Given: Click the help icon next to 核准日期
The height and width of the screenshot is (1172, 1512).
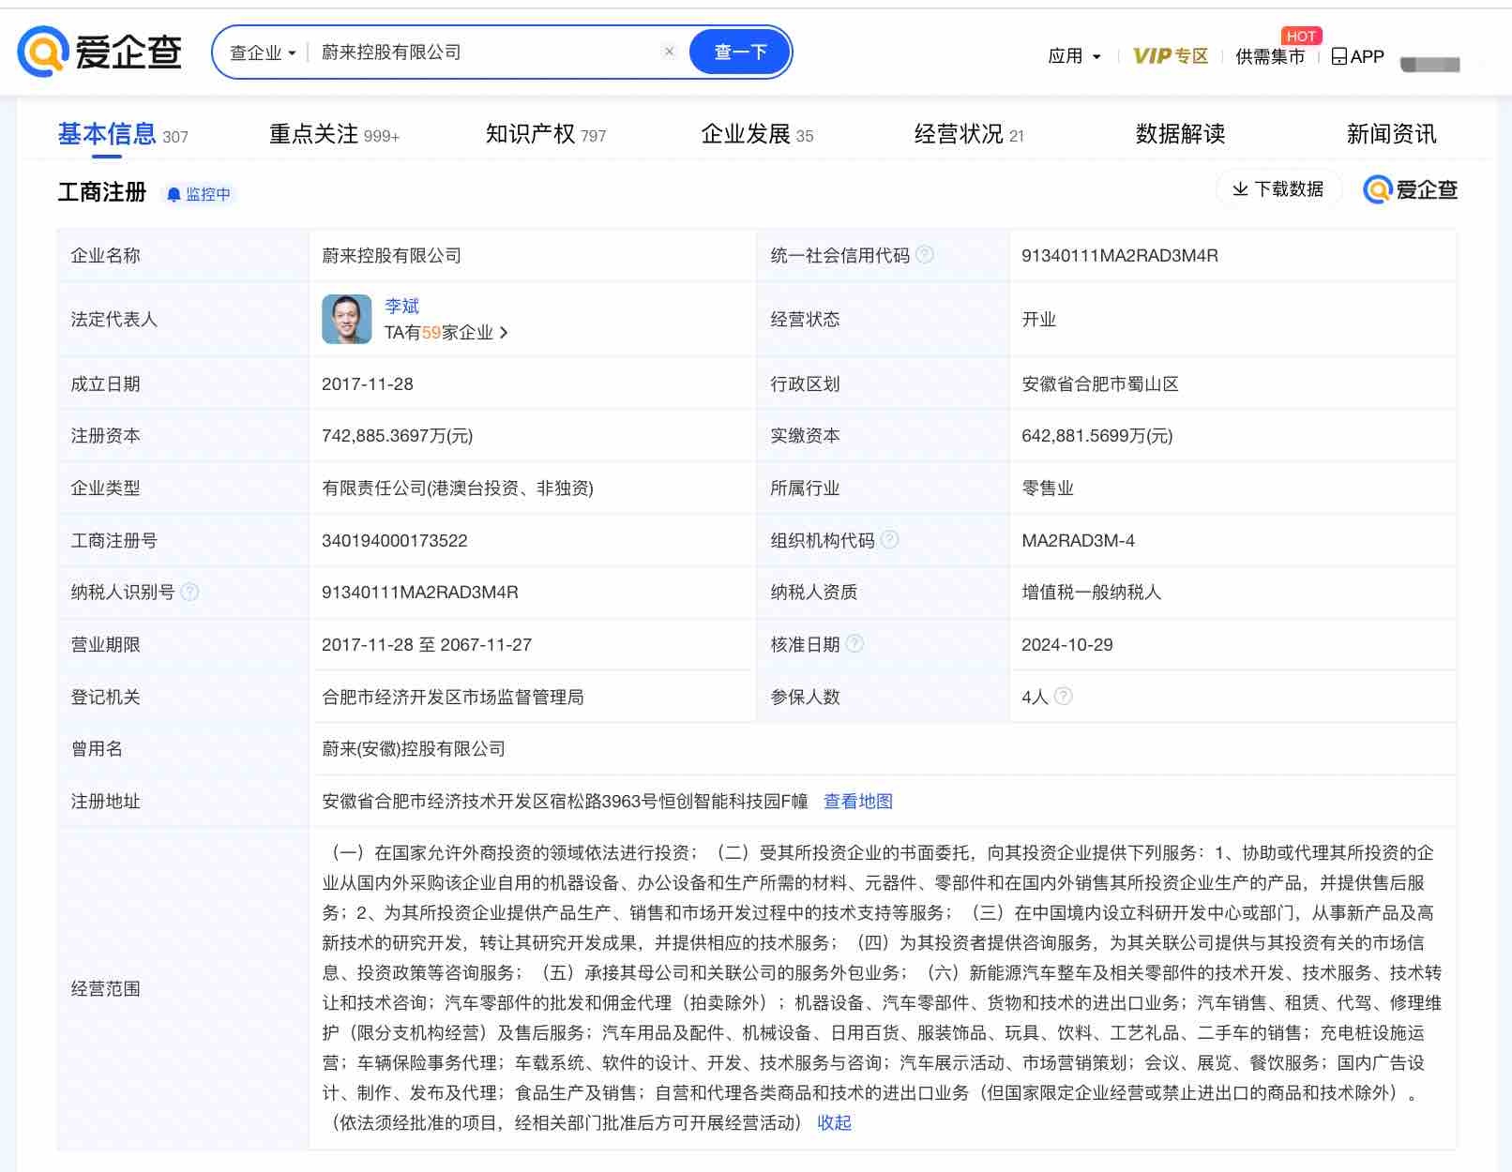Looking at the screenshot, I should point(854,644).
